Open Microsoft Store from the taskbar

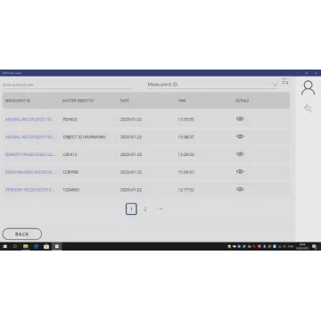[46, 246]
